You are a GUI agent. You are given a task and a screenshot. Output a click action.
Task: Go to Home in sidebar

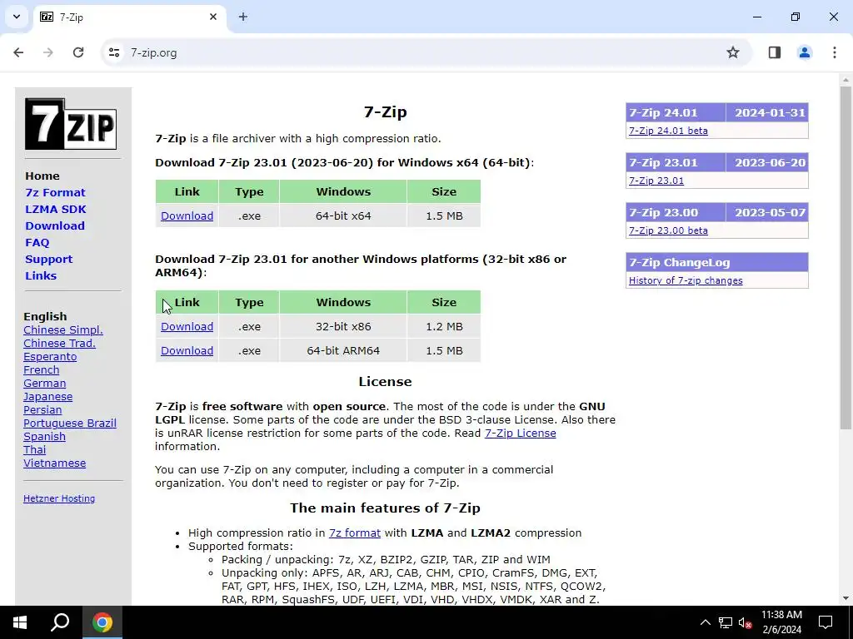click(x=42, y=176)
